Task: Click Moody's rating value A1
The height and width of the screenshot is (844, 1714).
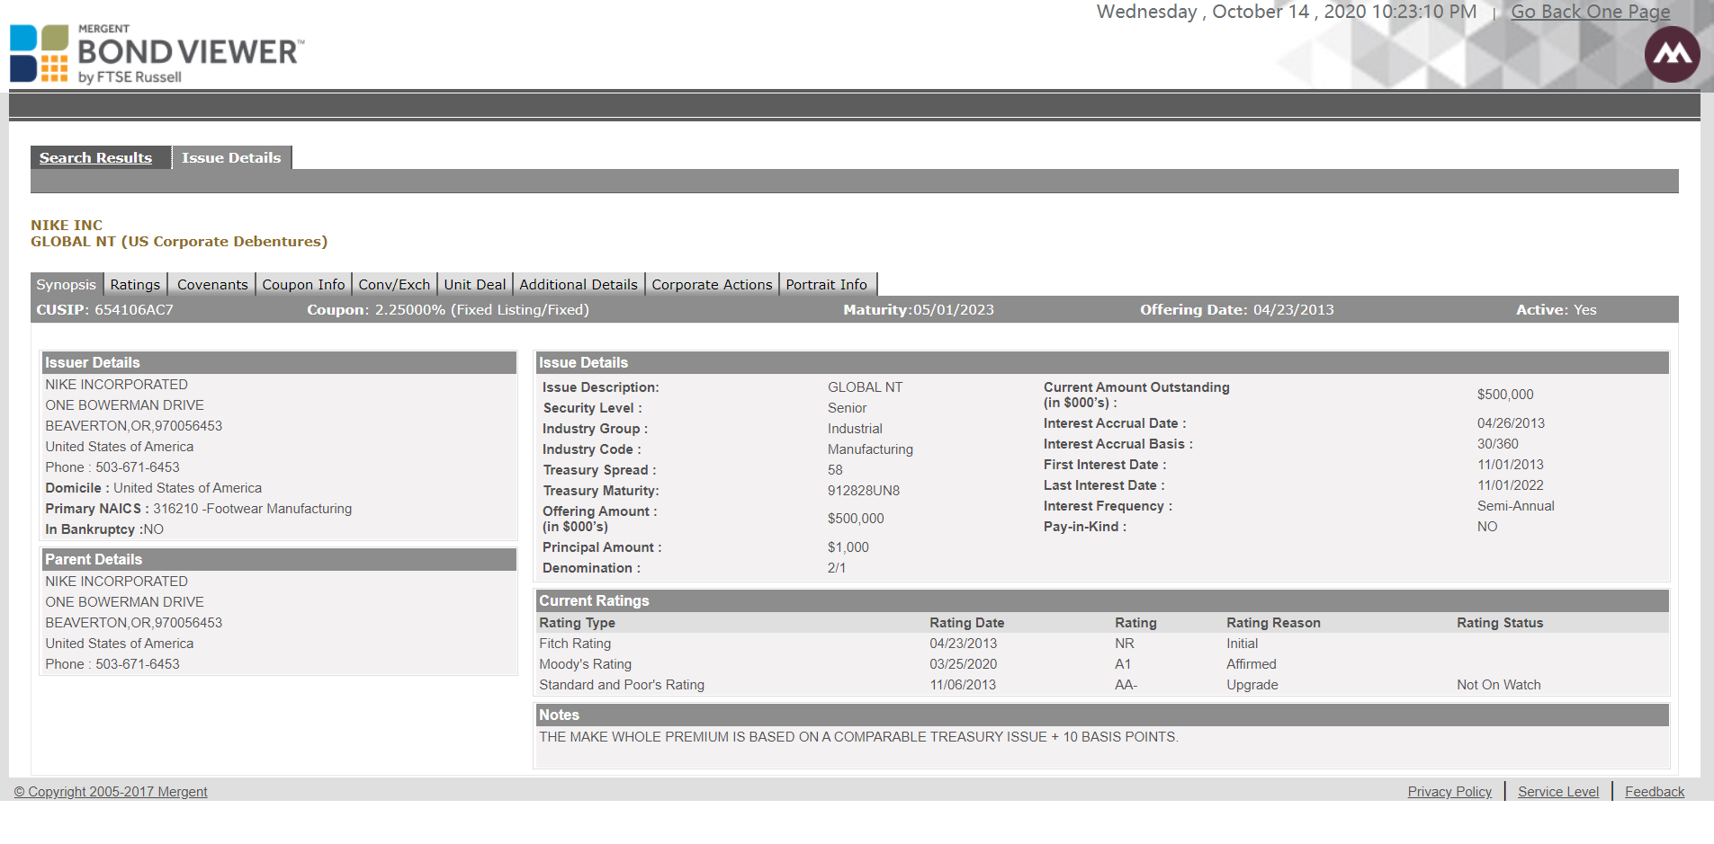Action: click(x=1123, y=664)
